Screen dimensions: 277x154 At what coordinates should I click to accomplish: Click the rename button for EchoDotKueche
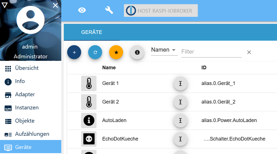coord(180,139)
